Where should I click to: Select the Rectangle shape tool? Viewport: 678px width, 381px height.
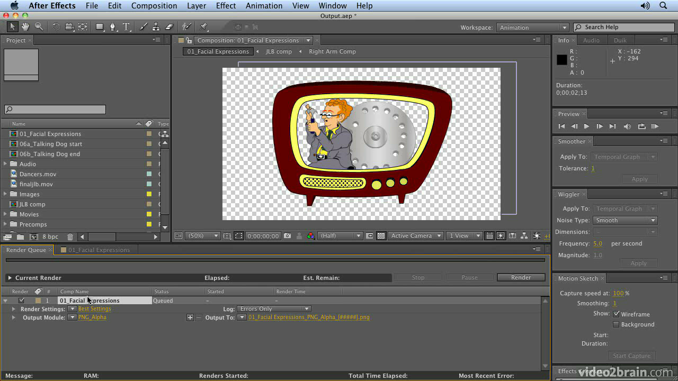100,26
